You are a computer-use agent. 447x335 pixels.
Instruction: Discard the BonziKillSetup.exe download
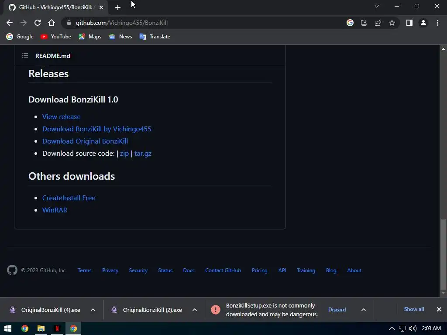[337, 310]
